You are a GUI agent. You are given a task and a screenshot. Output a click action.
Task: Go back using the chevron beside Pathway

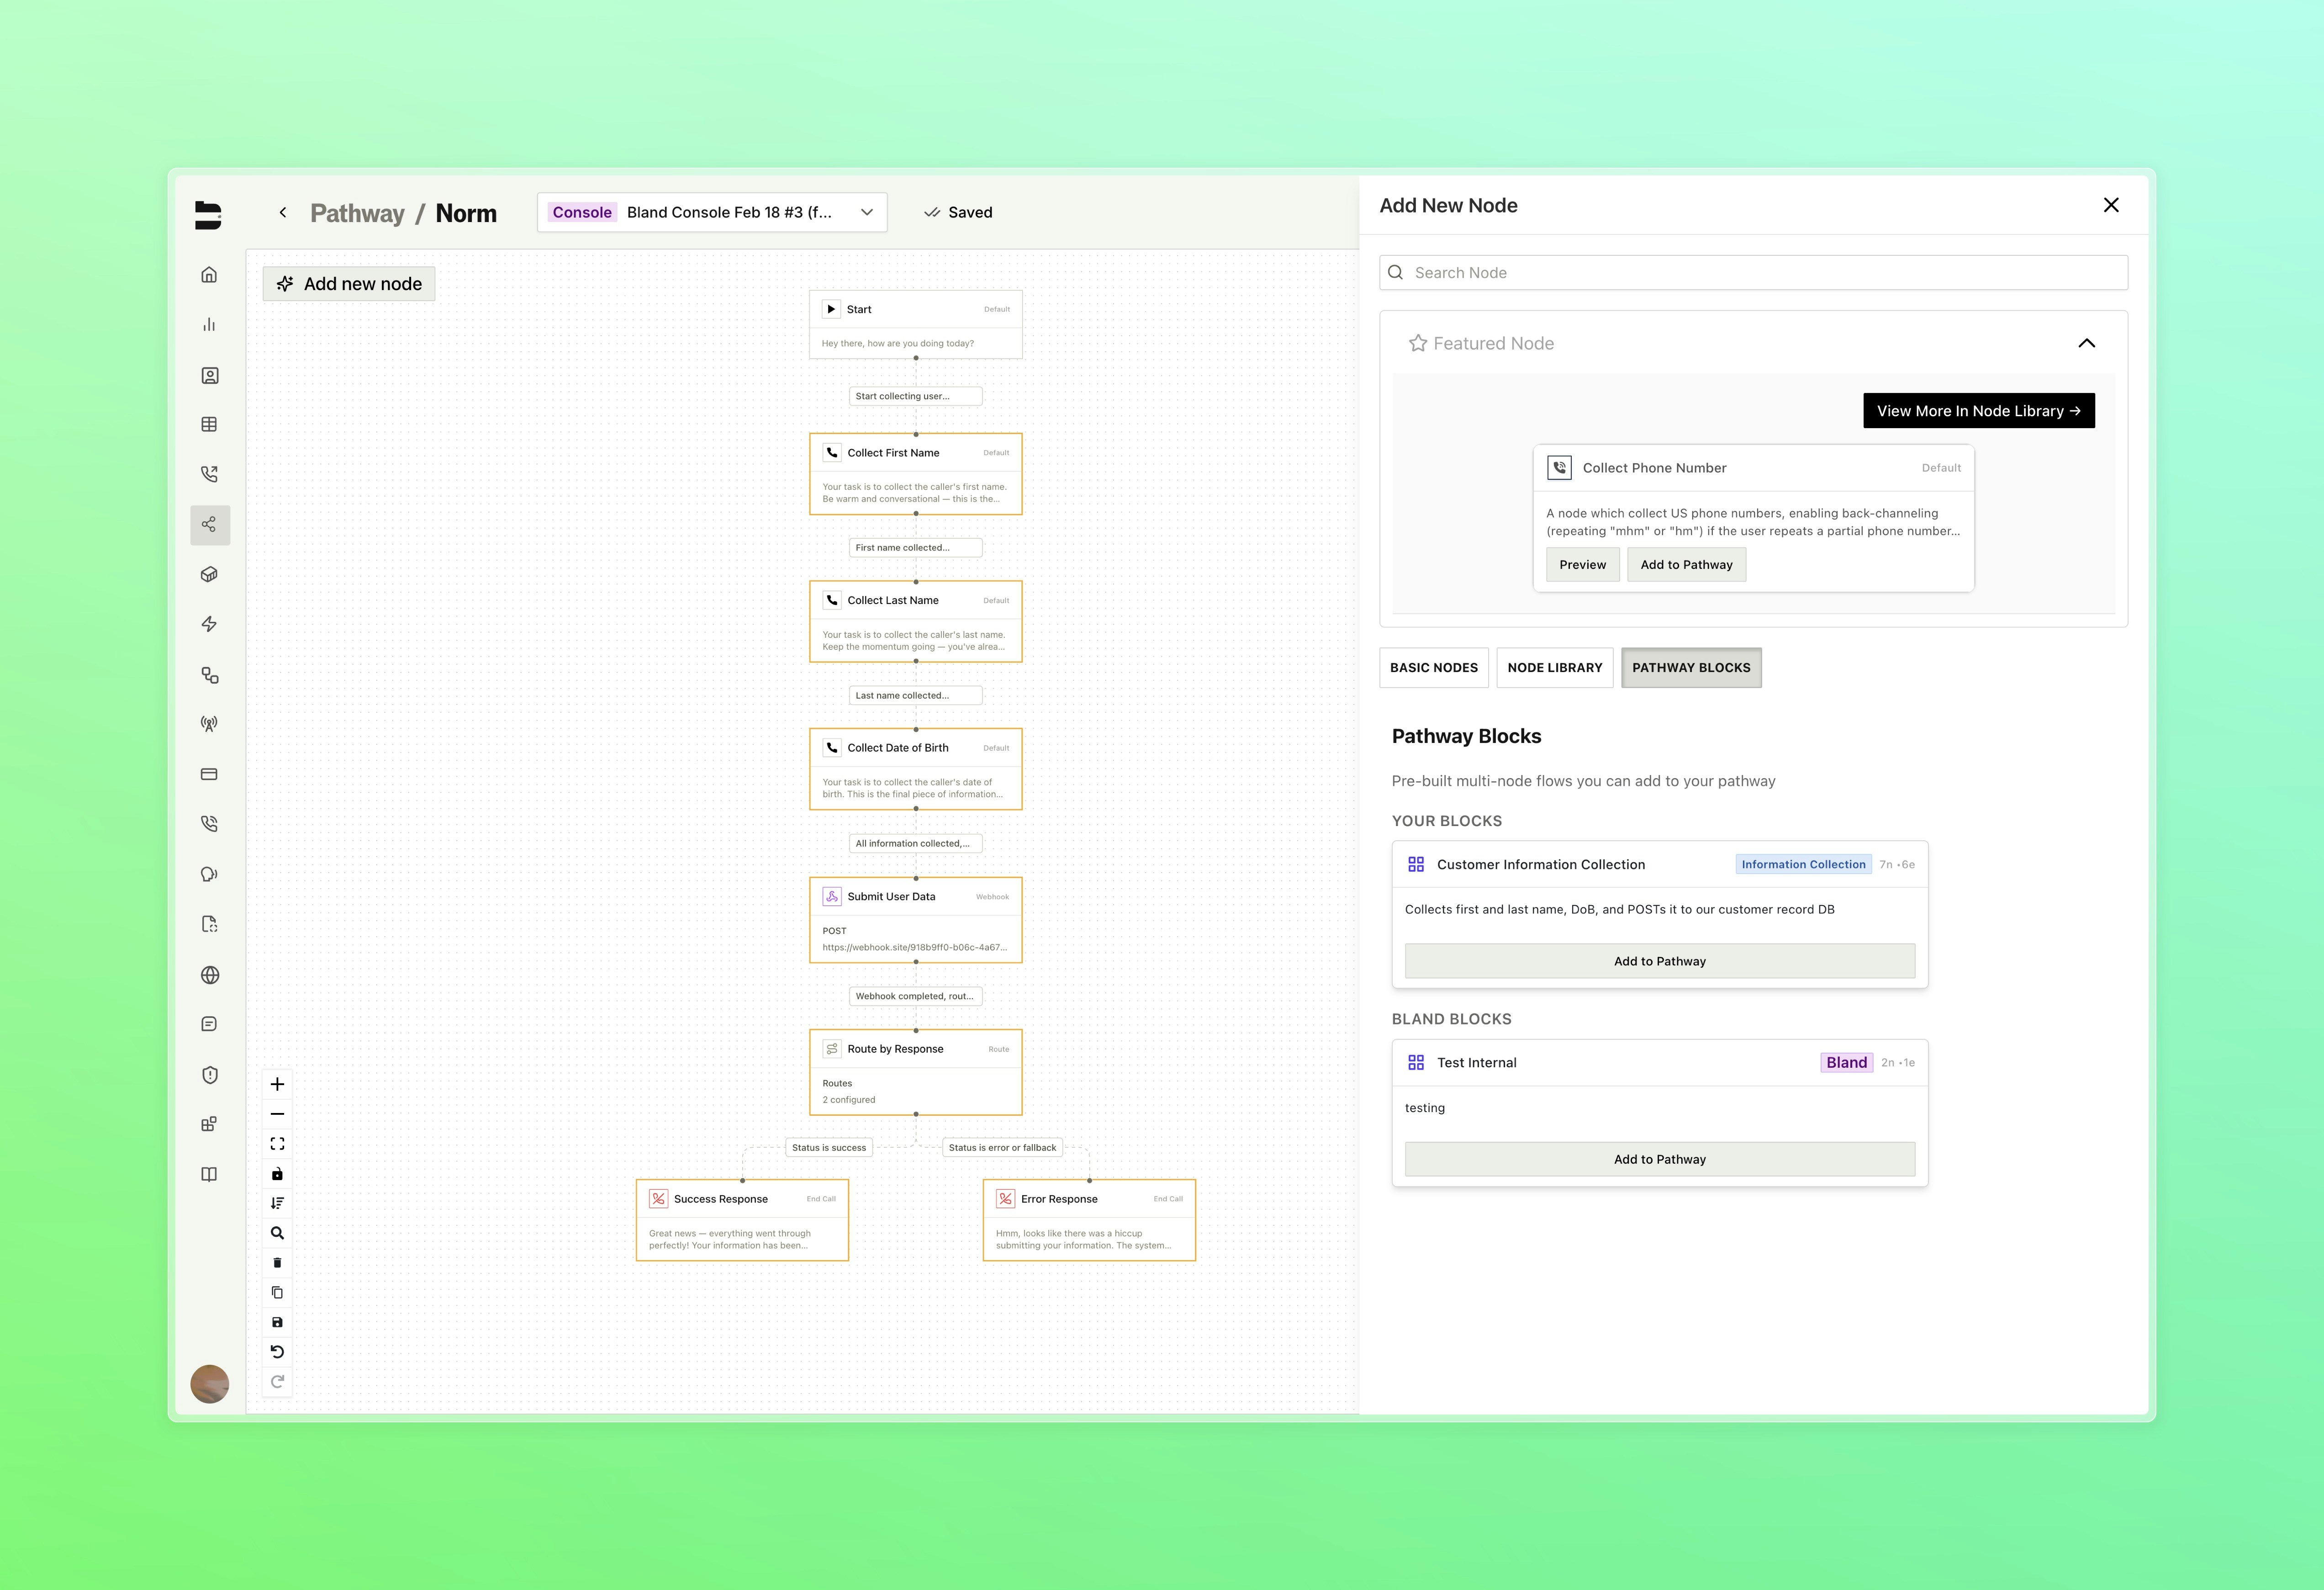click(283, 212)
